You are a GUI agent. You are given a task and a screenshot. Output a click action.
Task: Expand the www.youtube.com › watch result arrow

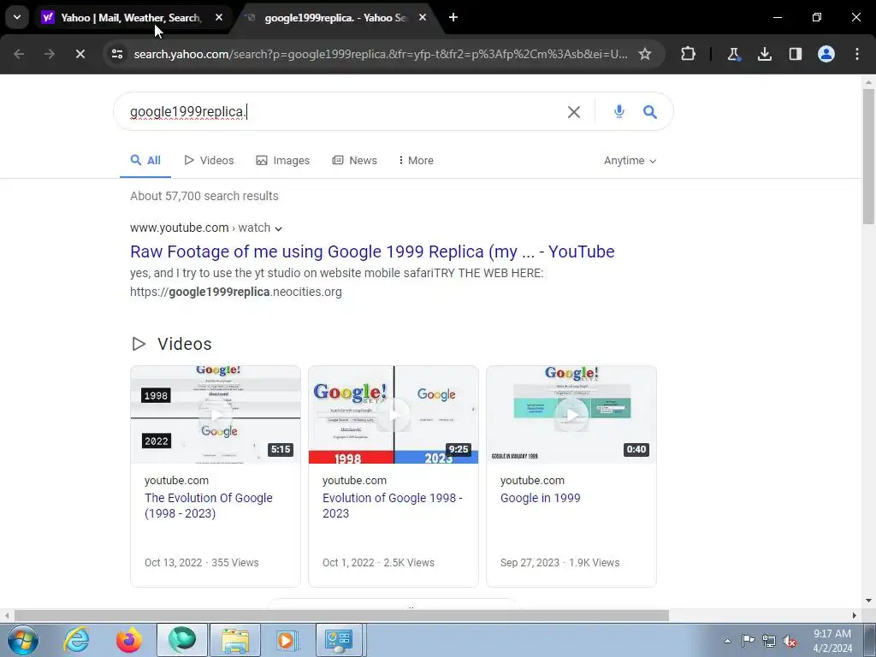(278, 228)
